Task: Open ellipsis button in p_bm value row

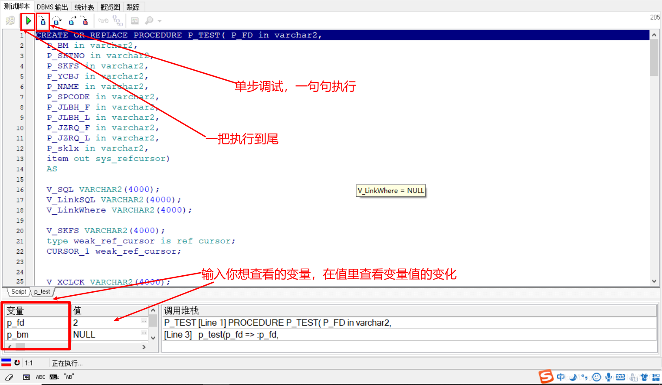Action: click(x=144, y=333)
